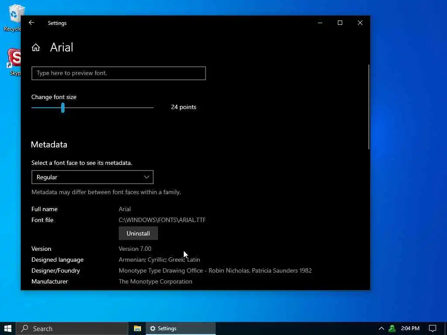
Task: Select the Recycle Bin desktop icon
Action: (x=13, y=17)
